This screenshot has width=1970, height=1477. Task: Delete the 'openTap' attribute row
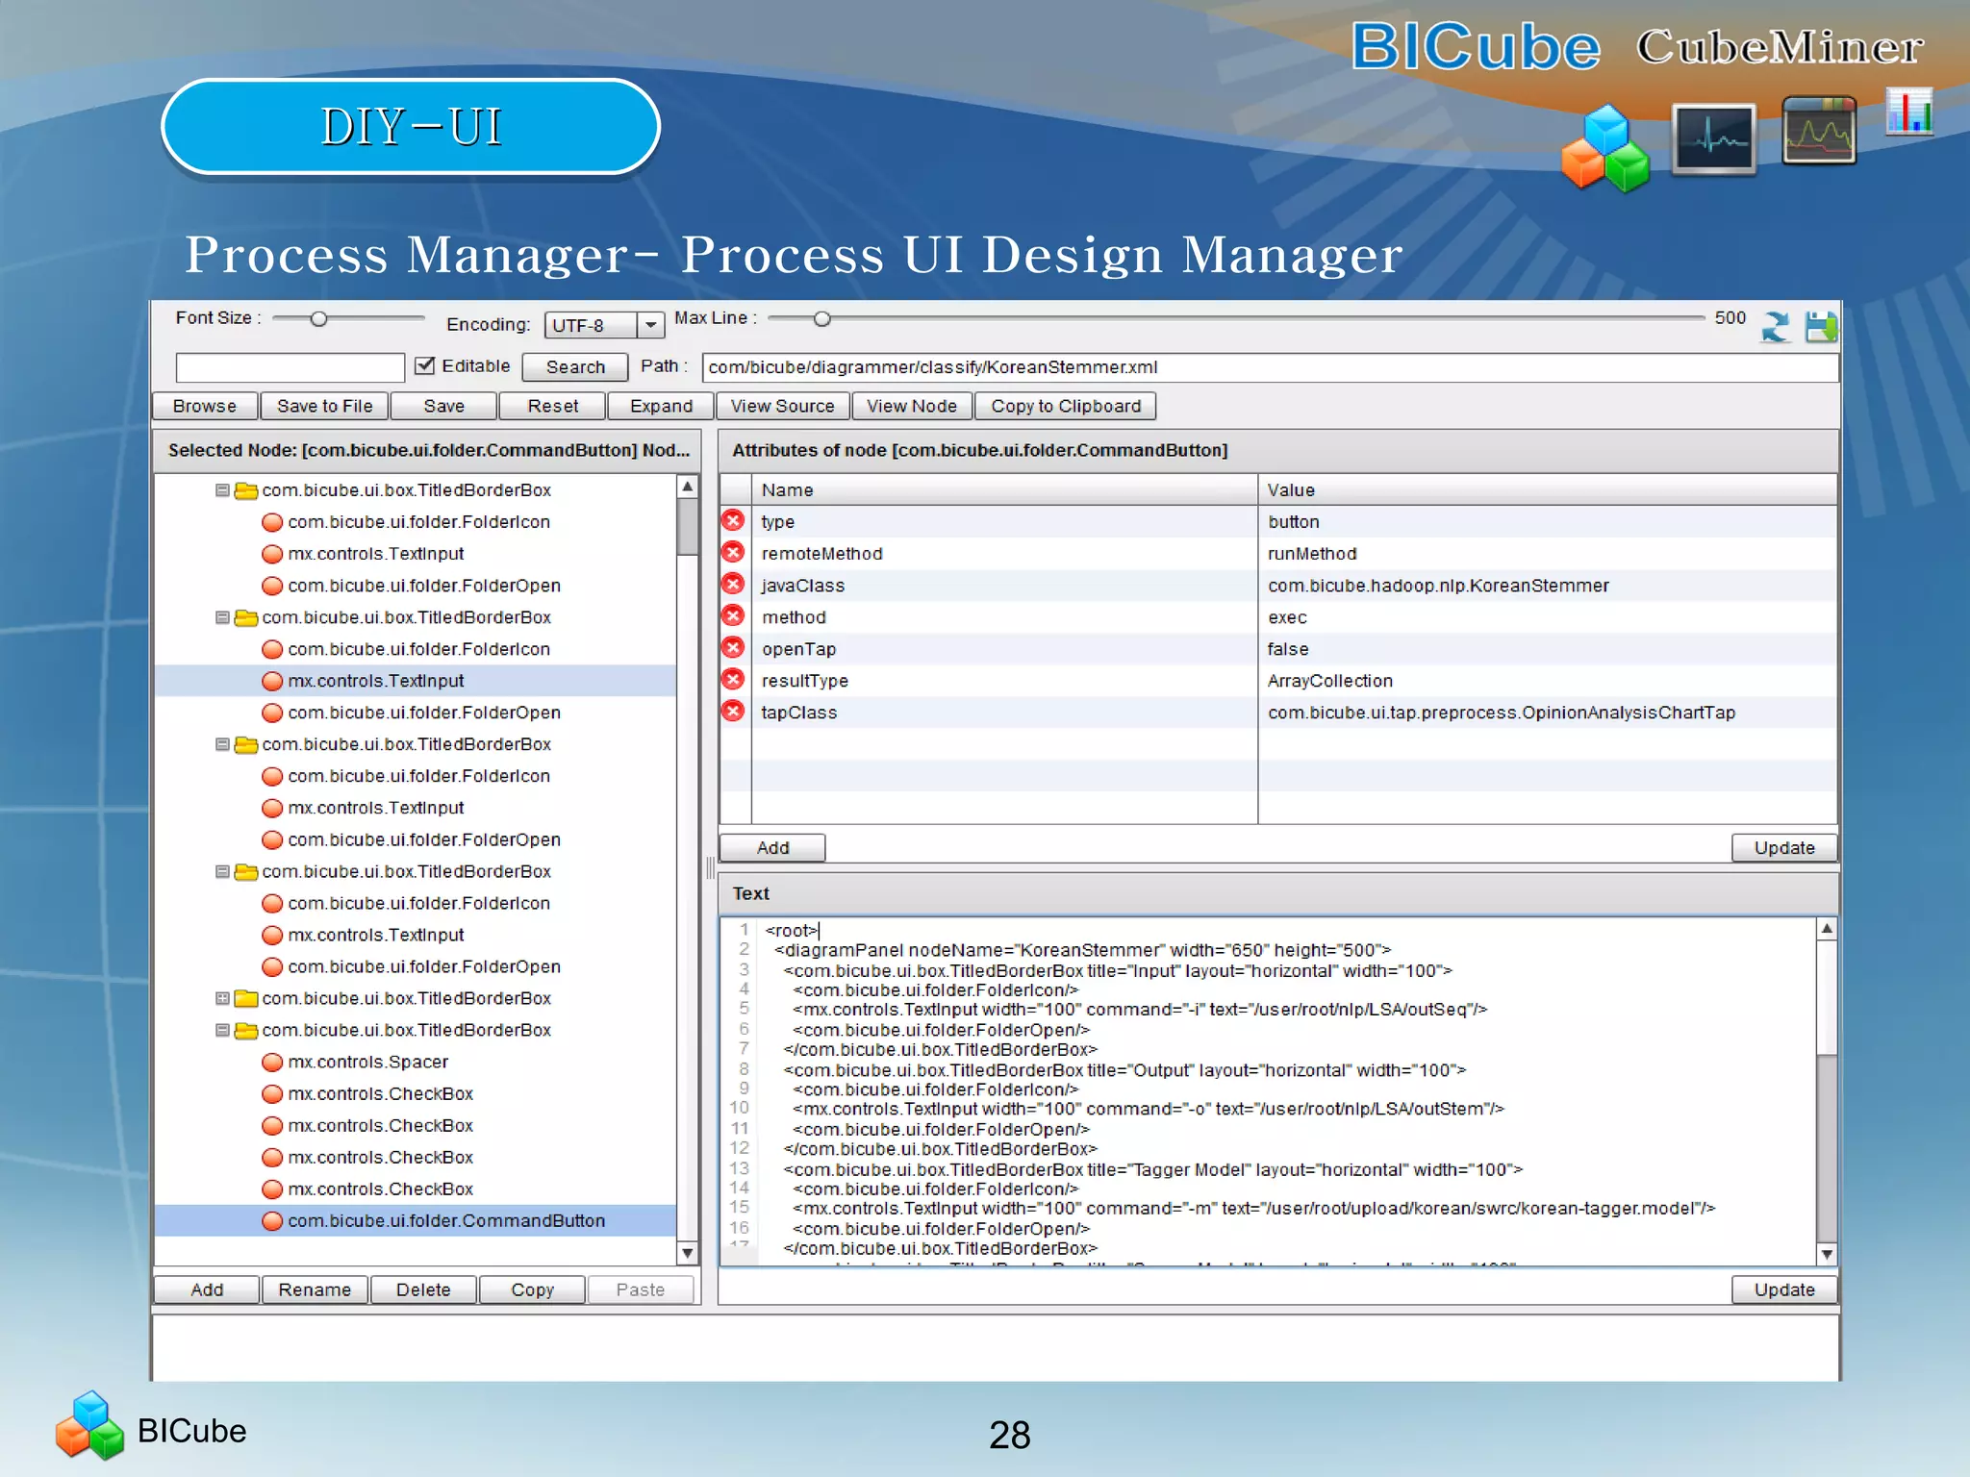point(734,648)
